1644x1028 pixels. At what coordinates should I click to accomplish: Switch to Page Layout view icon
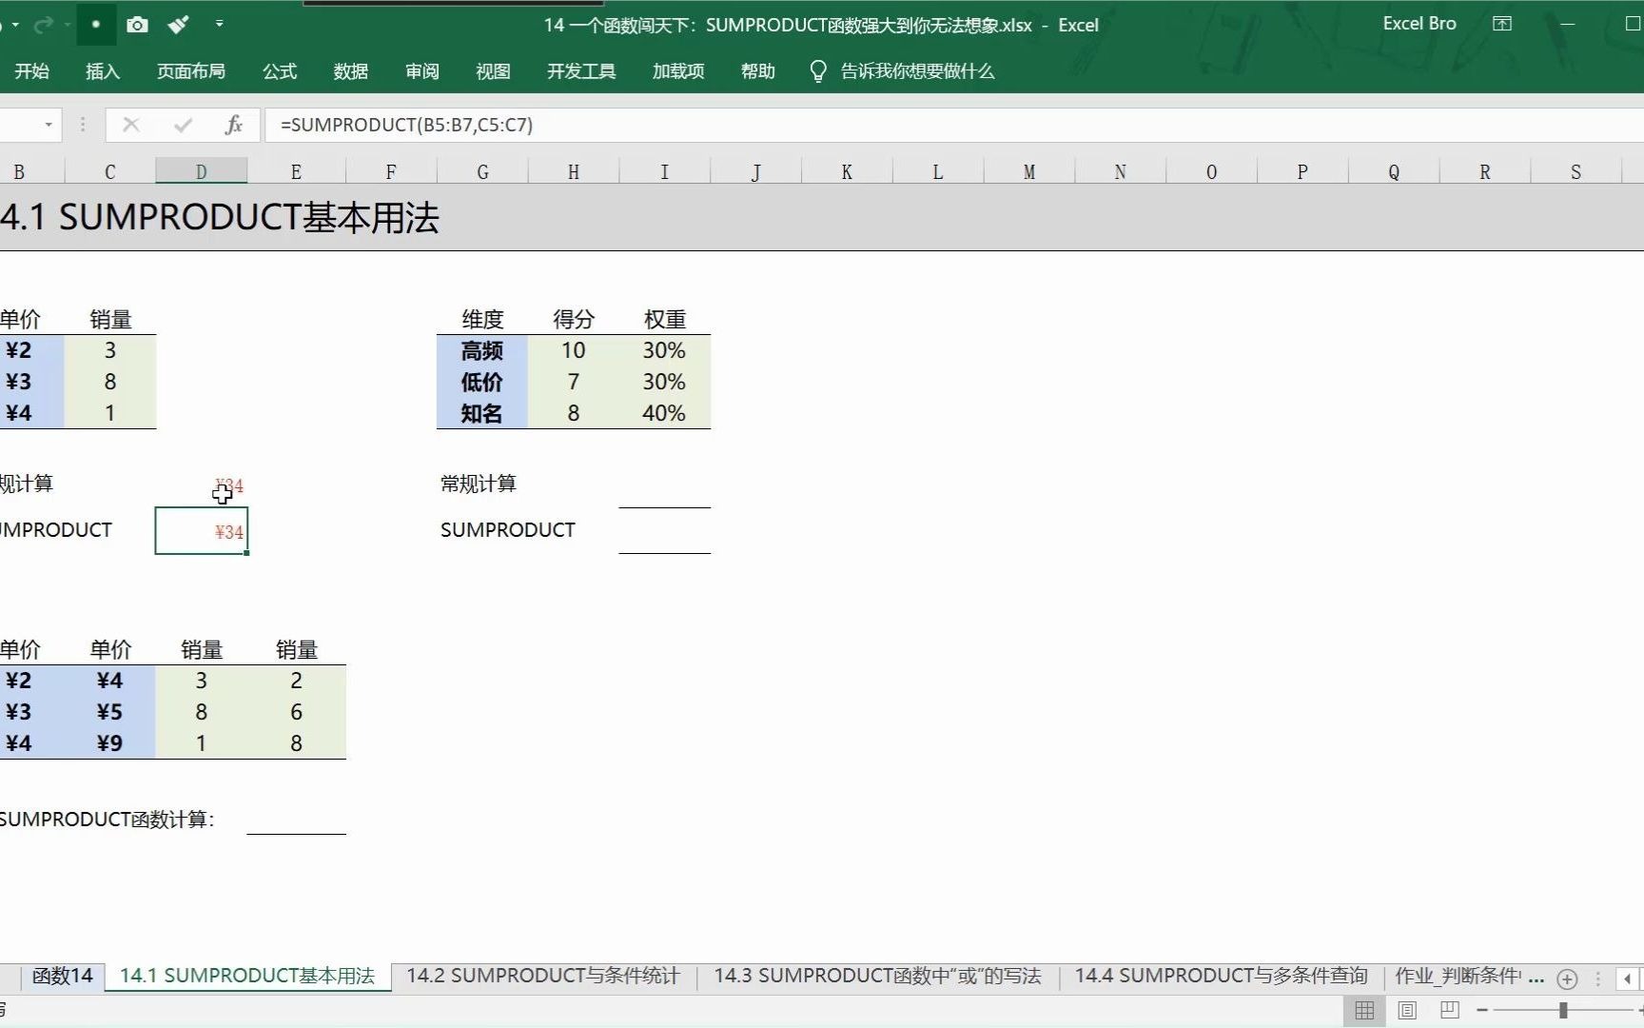point(1405,1011)
